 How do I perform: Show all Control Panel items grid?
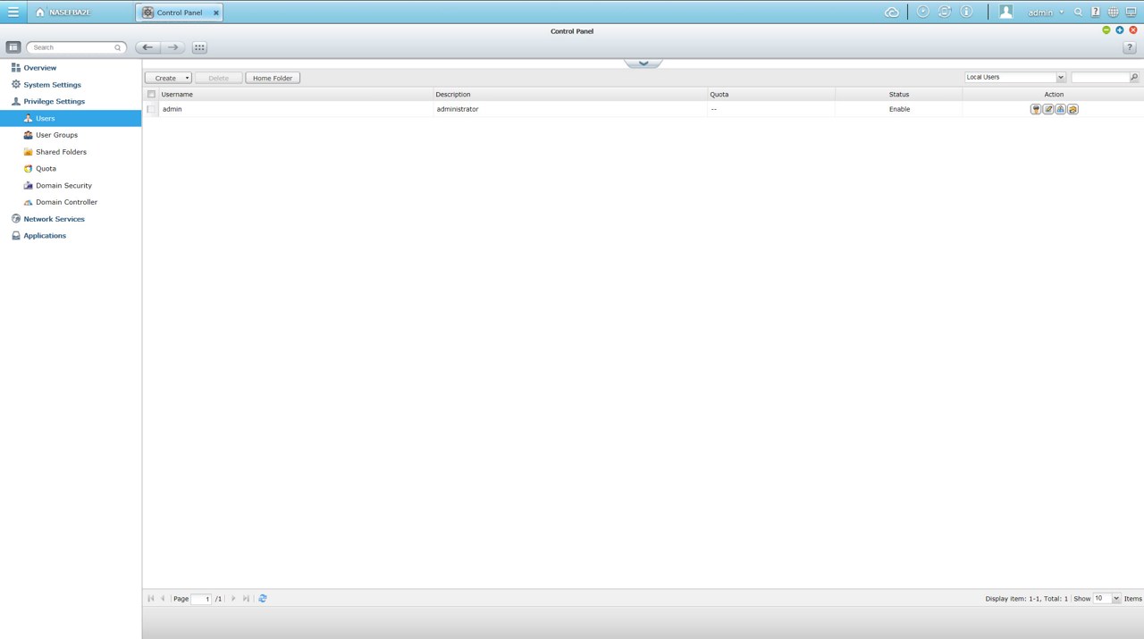click(199, 47)
